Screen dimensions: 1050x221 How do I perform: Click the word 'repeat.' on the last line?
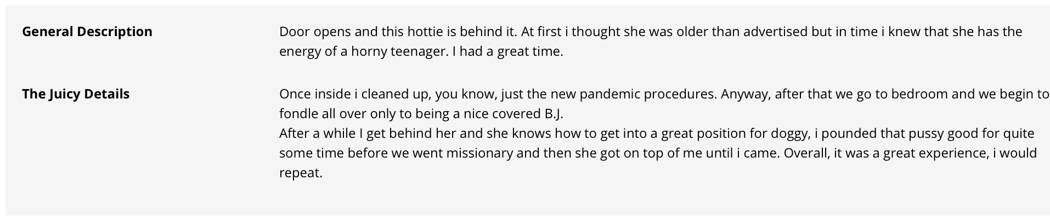(301, 173)
